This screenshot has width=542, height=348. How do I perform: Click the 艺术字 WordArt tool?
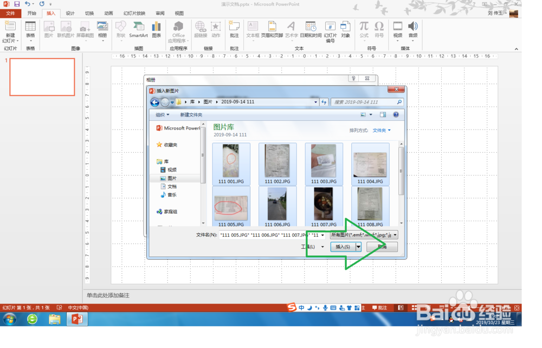coord(291,30)
